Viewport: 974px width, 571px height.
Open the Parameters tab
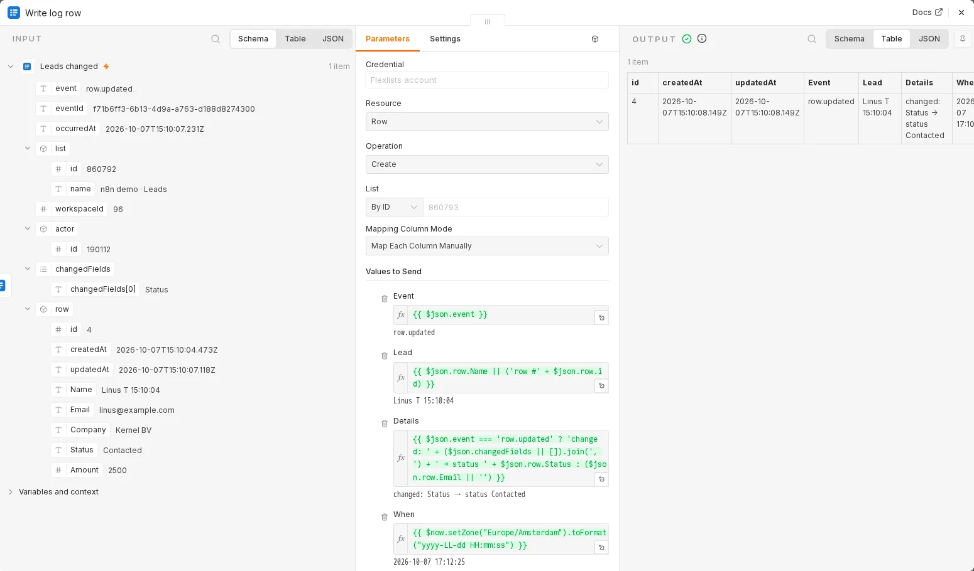point(388,39)
